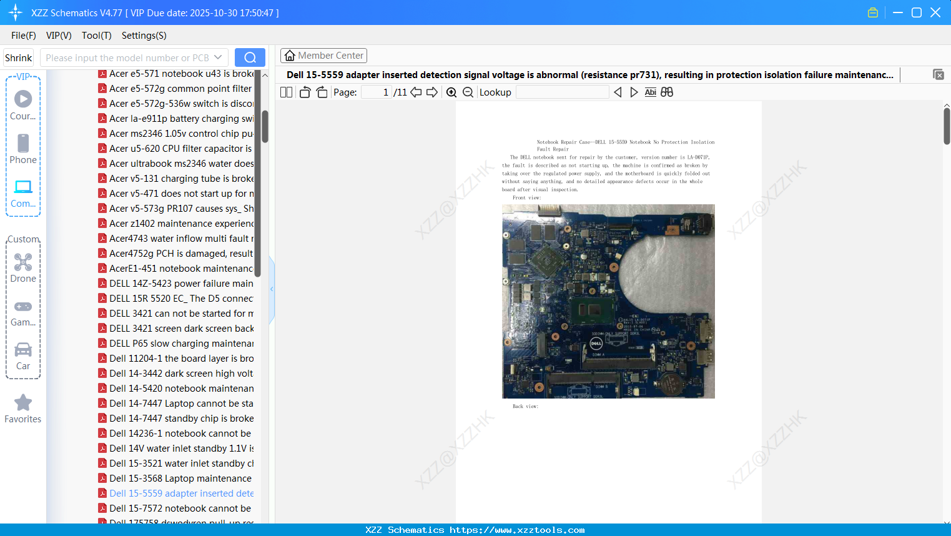Open Acer v5-573g PR107 file
This screenshot has width=951, height=536.
pos(176,209)
